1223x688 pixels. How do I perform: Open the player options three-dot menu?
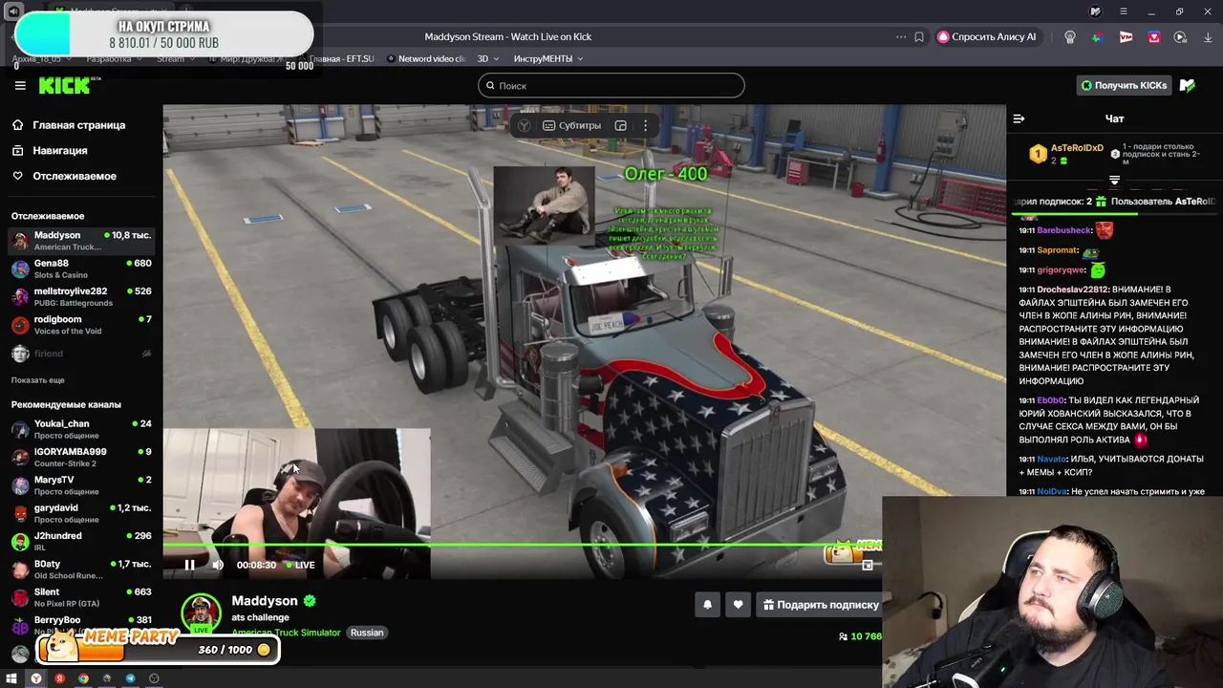[x=645, y=125]
